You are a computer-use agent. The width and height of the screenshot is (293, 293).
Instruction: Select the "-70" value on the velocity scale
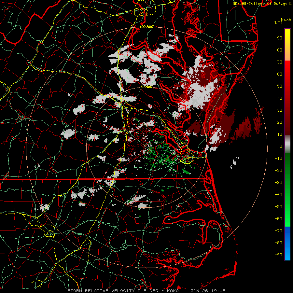278,231
